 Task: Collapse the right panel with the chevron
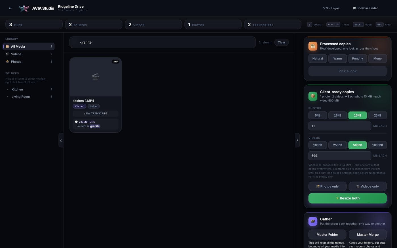[297, 140]
